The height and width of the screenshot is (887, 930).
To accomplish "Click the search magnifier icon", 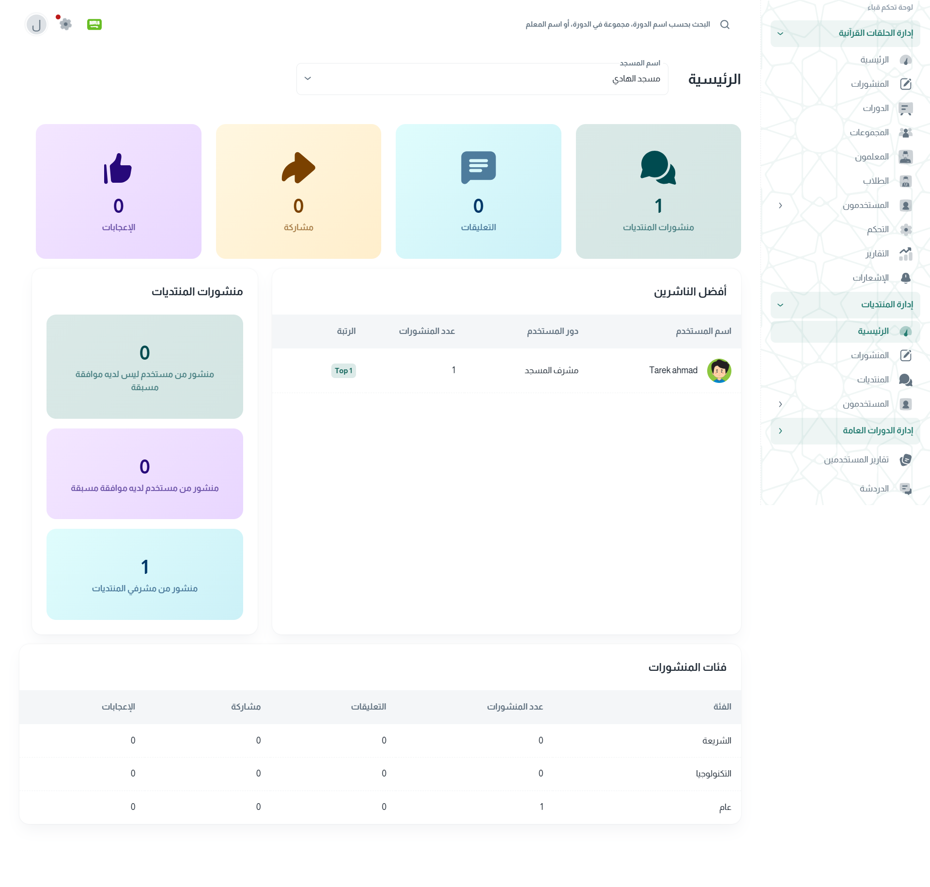I will [x=725, y=25].
